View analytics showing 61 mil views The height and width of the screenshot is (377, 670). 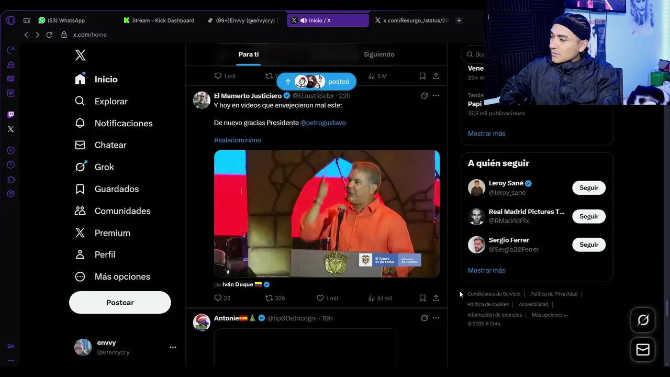pos(380,298)
